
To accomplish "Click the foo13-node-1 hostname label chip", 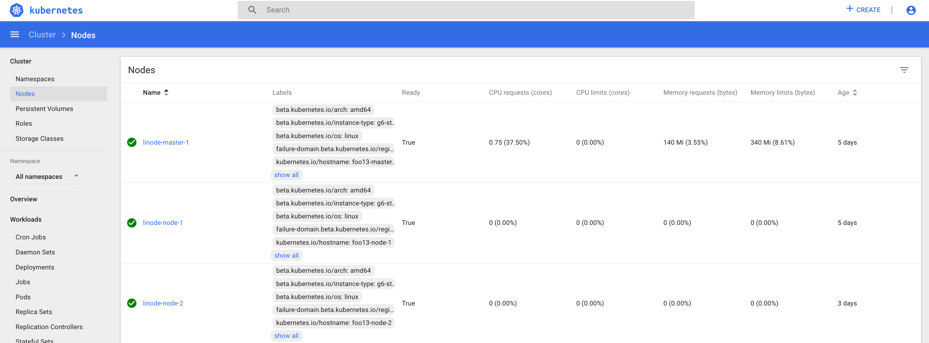I will pyautogui.click(x=334, y=243).
